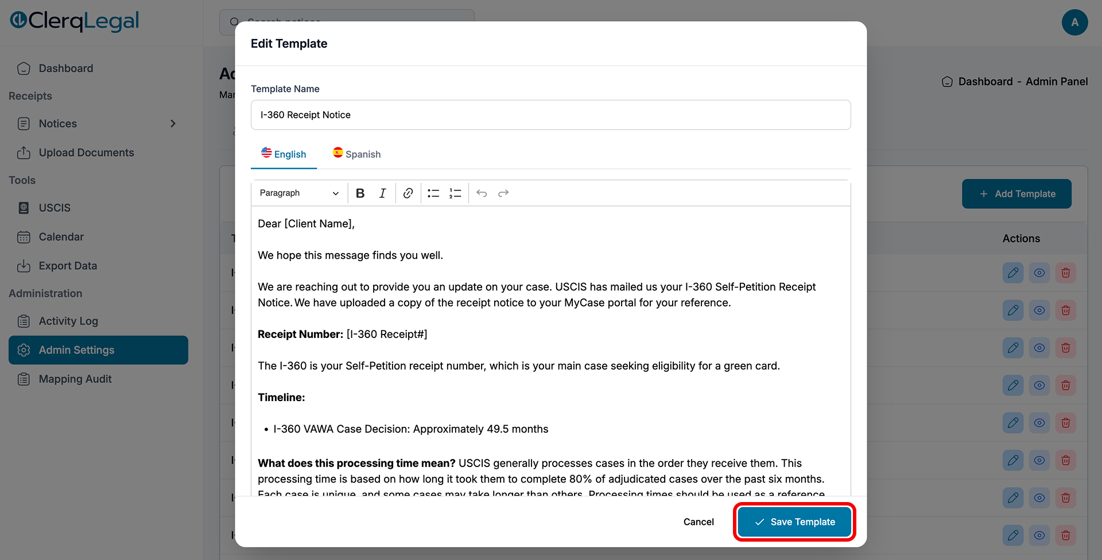Screen dimensions: 1102x560
Task: Cancel editing the template
Action: (x=699, y=522)
